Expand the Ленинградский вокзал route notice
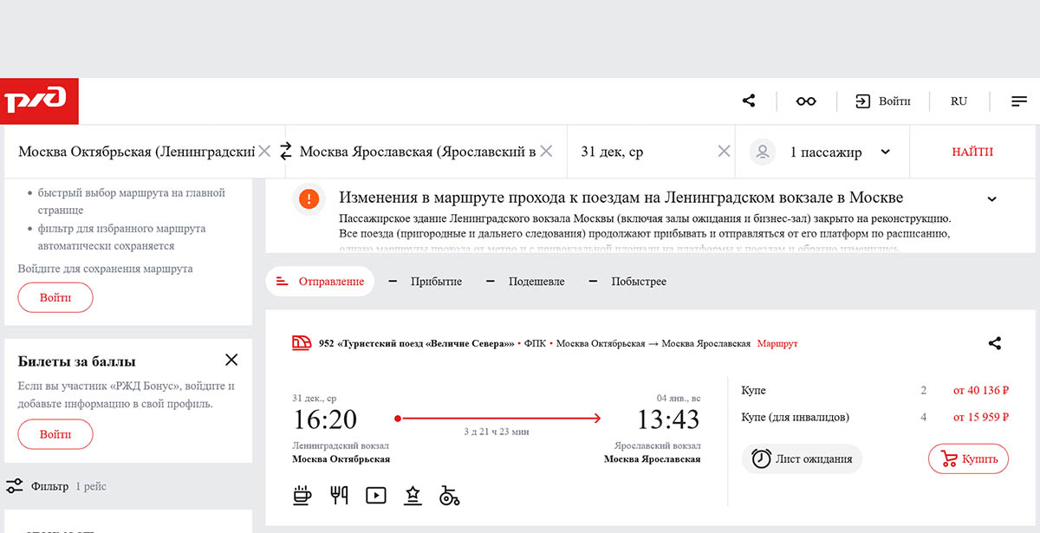Viewport: 1040px width, 533px height. click(x=991, y=199)
